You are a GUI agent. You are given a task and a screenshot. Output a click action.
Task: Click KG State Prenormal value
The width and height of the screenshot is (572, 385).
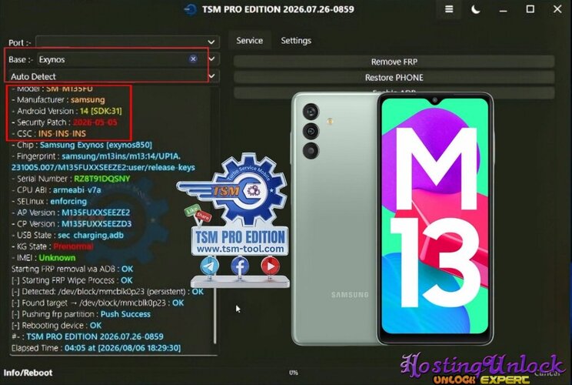click(x=73, y=246)
